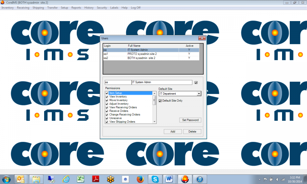Toggle the Item Setup permission checkbox
Screen dimensions: 307x184
107,93
